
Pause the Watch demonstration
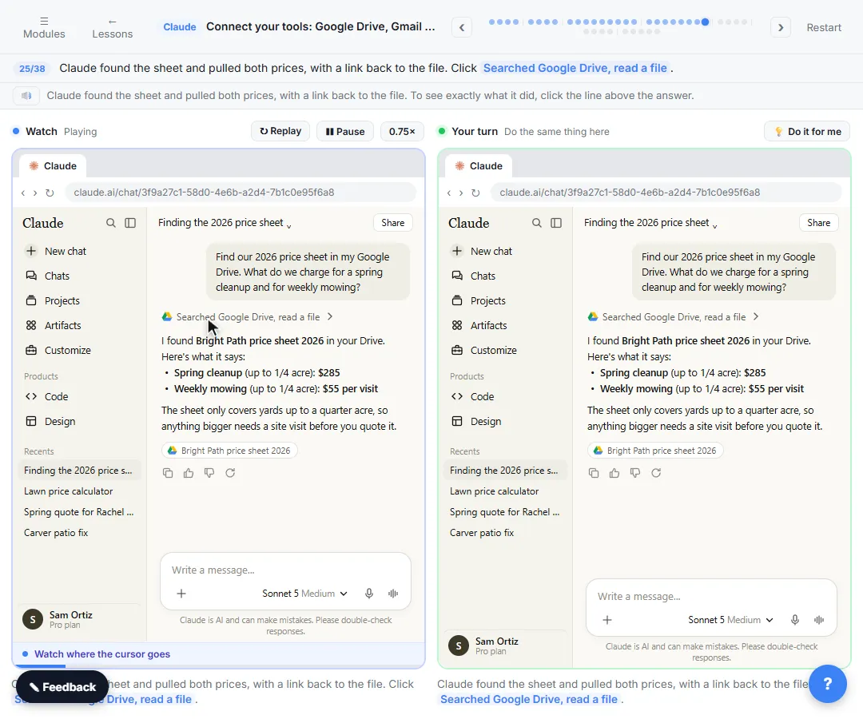pos(345,131)
